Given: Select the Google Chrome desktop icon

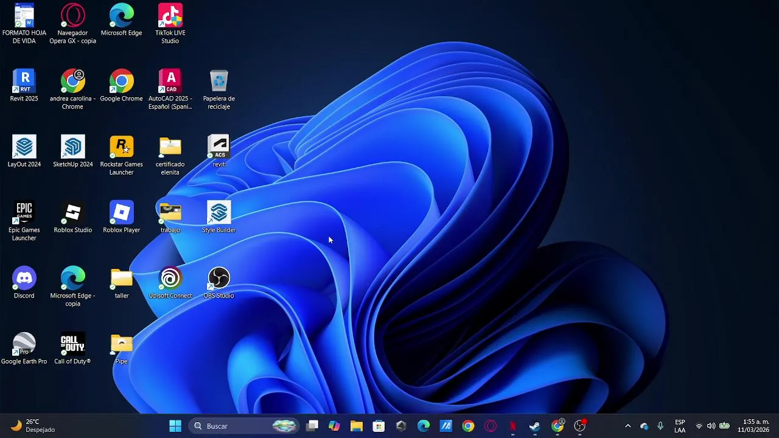Looking at the screenshot, I should pyautogui.click(x=121, y=86).
